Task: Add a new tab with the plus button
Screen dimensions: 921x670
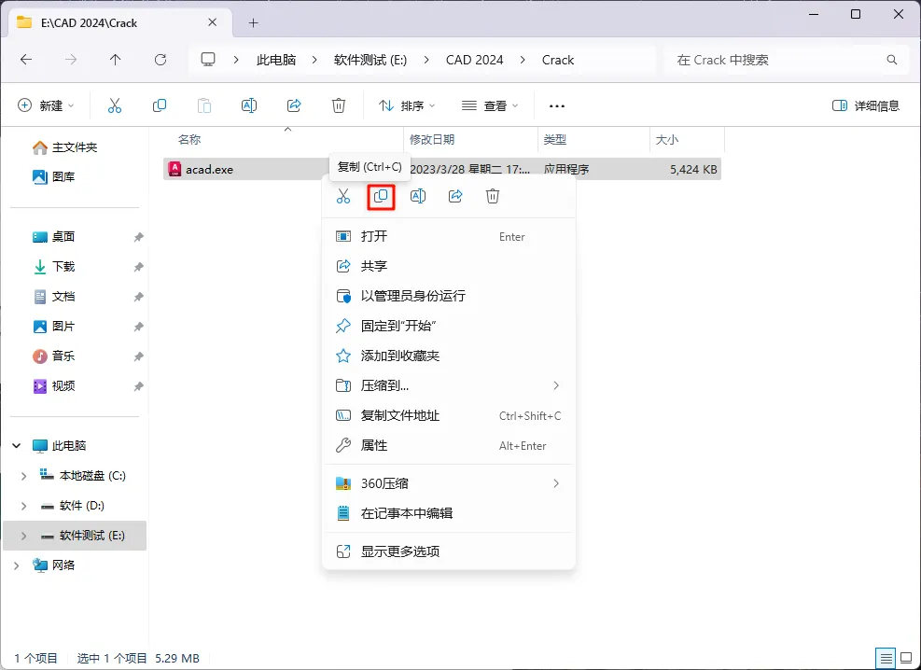Action: (253, 23)
